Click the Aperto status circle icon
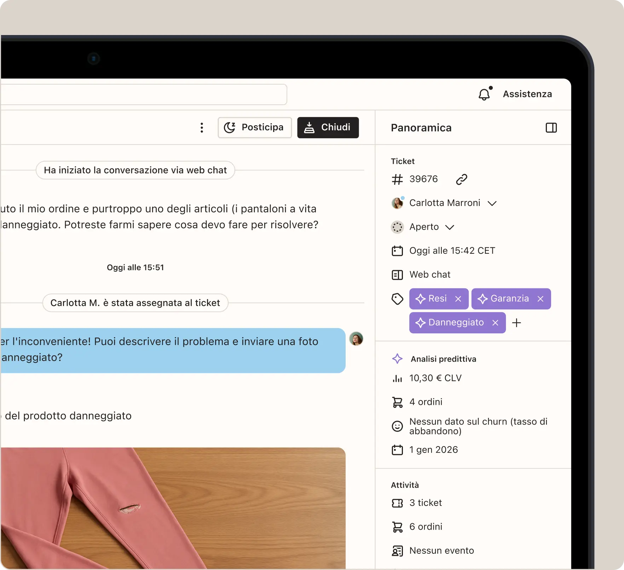 click(x=397, y=227)
